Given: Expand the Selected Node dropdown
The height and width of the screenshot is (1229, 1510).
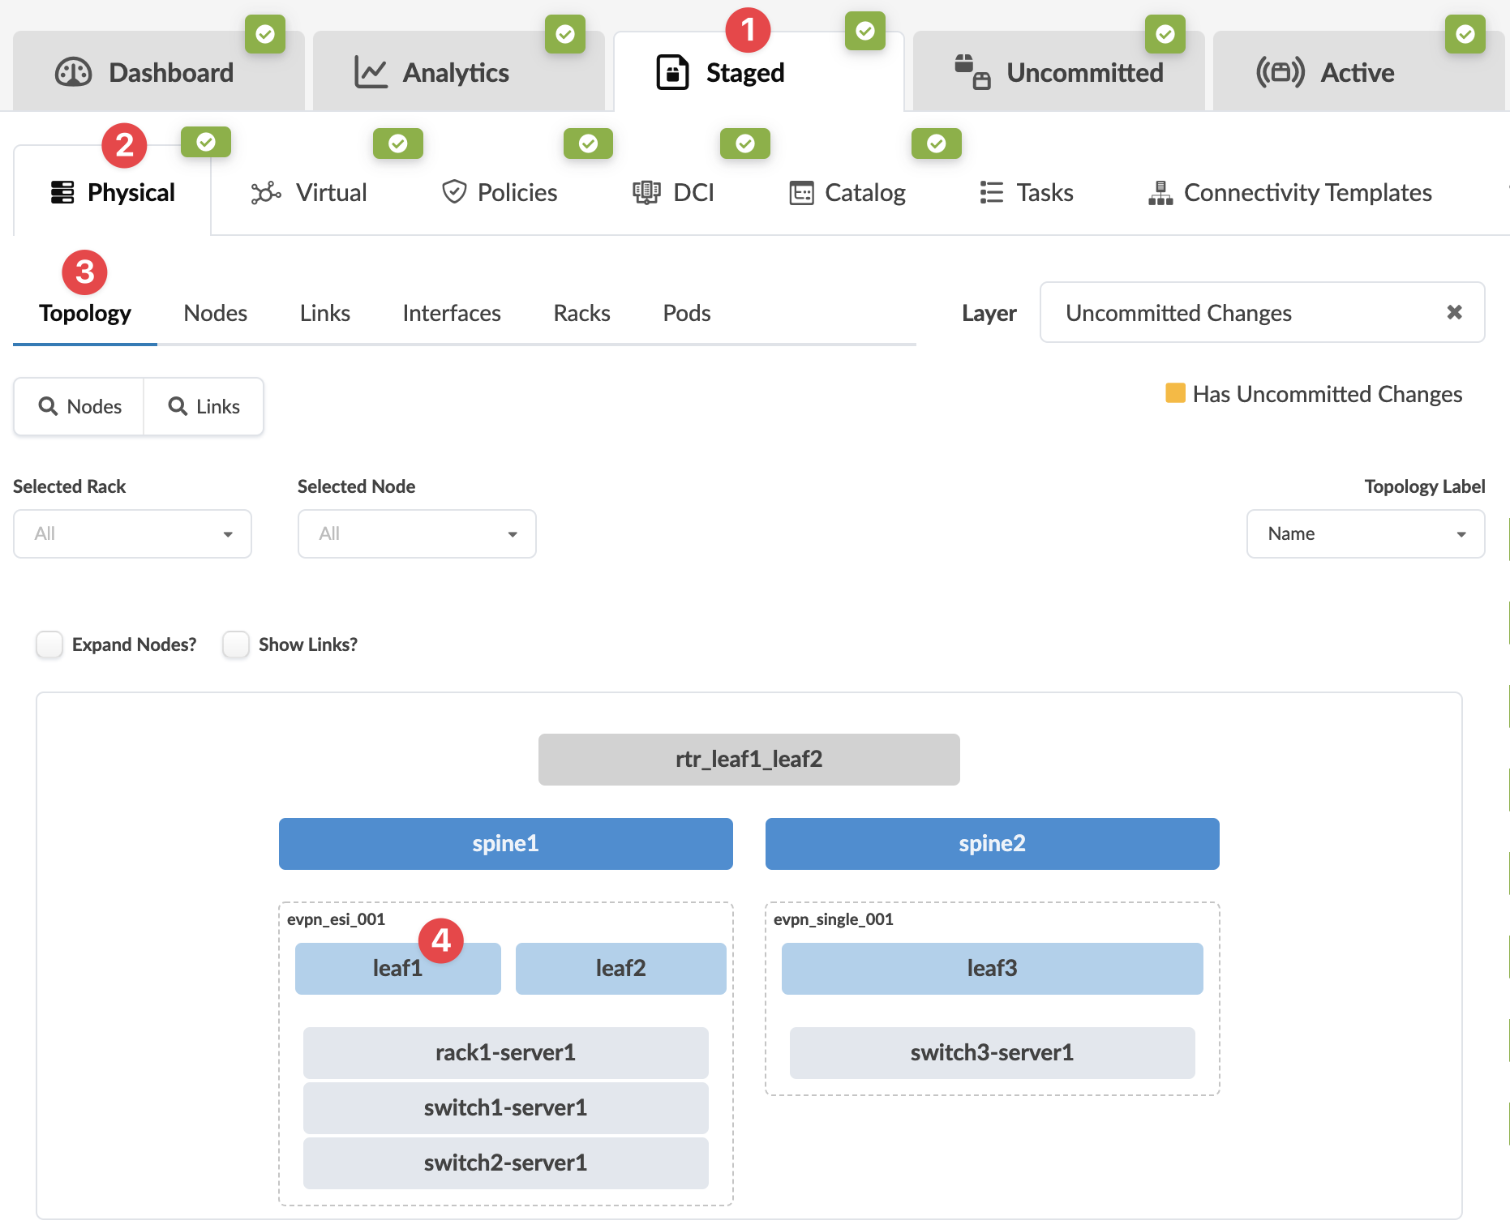Looking at the screenshot, I should pos(417,533).
